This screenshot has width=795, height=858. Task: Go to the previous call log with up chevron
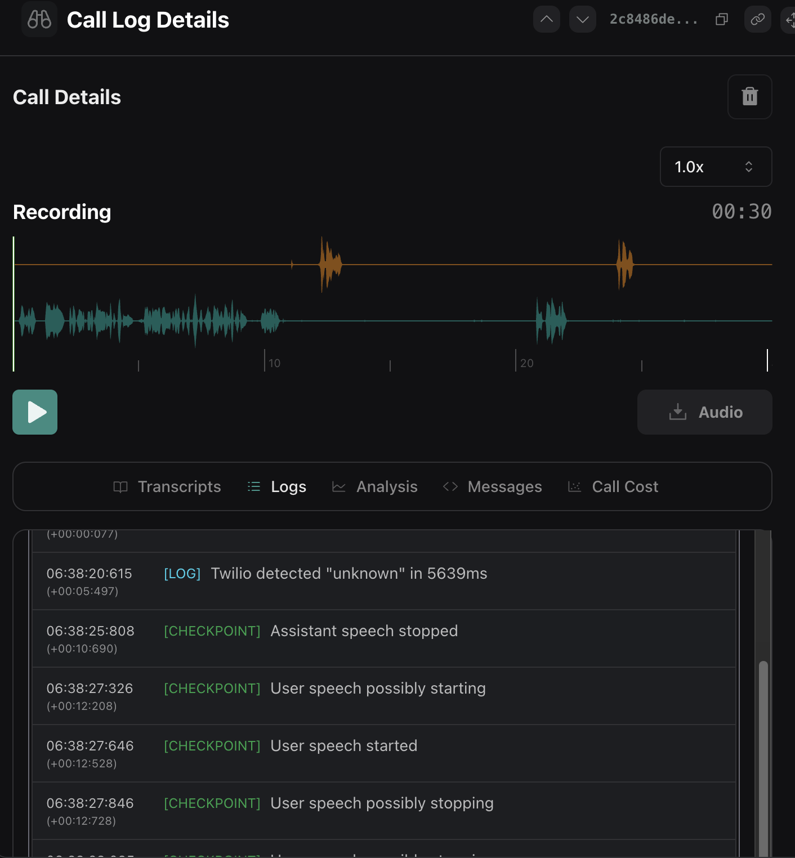547,20
